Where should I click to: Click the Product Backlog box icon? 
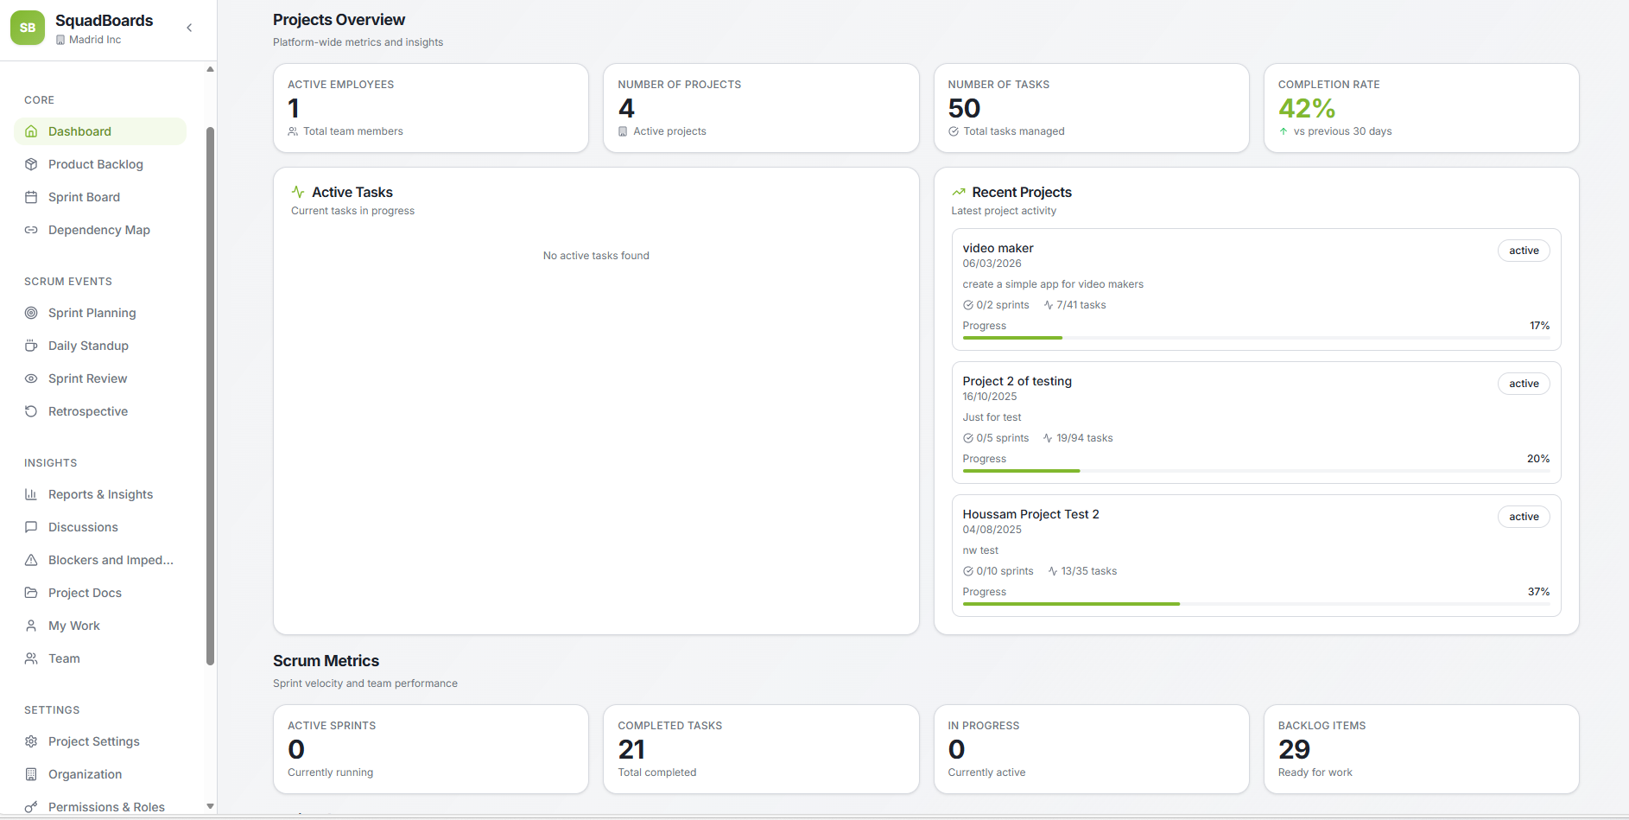coord(31,164)
